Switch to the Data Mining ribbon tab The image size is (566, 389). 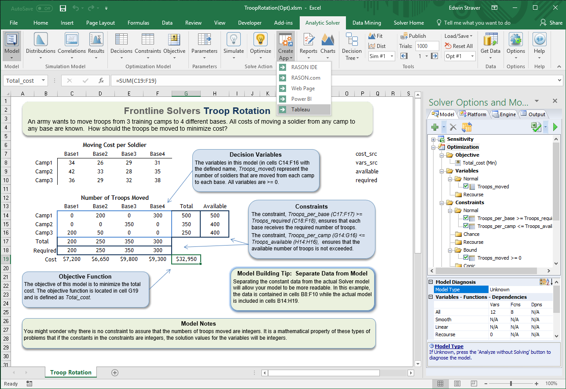coord(366,23)
